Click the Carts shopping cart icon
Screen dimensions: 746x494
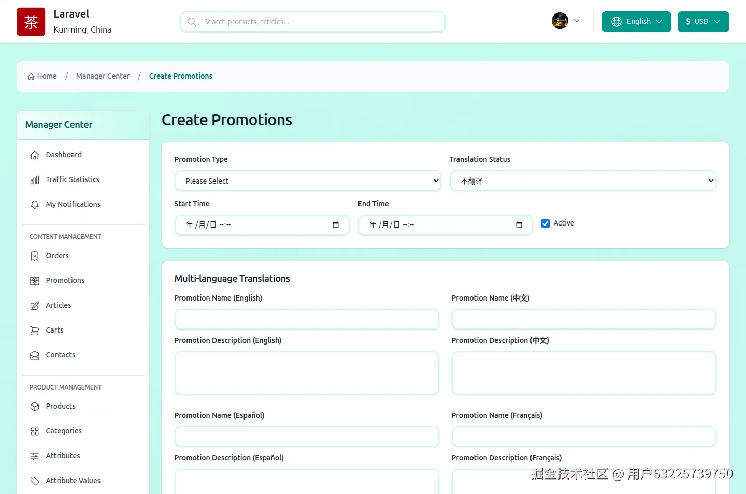(x=35, y=331)
